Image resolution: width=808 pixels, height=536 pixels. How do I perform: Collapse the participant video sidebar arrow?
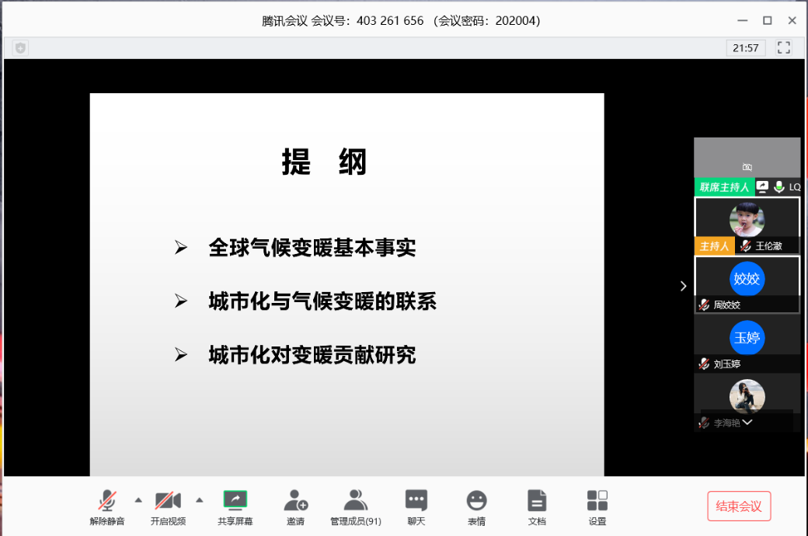[x=683, y=286]
